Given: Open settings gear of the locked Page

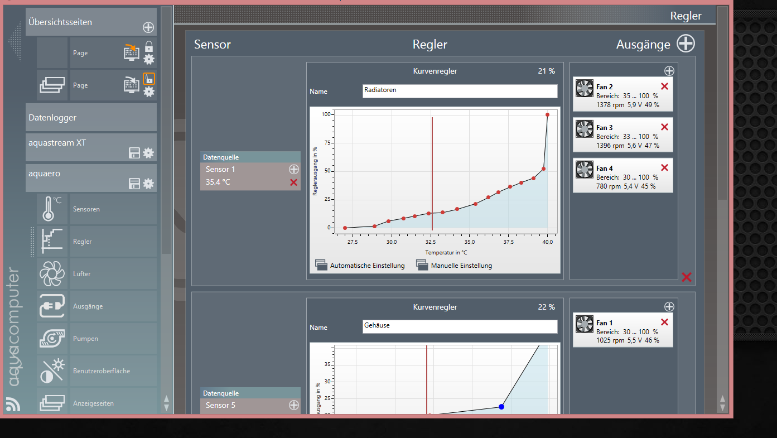Looking at the screenshot, I should pyautogui.click(x=149, y=59).
